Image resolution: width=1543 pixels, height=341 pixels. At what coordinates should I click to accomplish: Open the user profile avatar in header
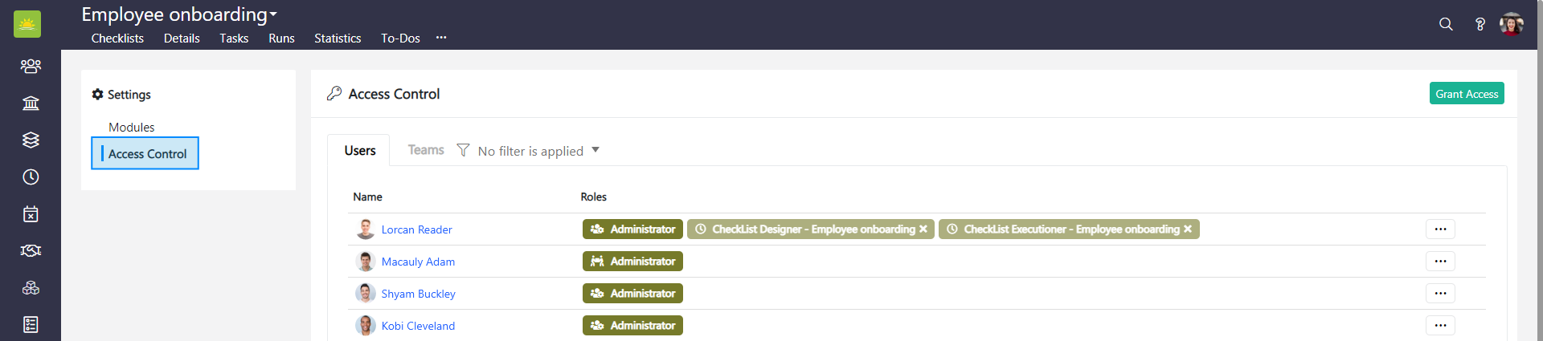coord(1511,24)
